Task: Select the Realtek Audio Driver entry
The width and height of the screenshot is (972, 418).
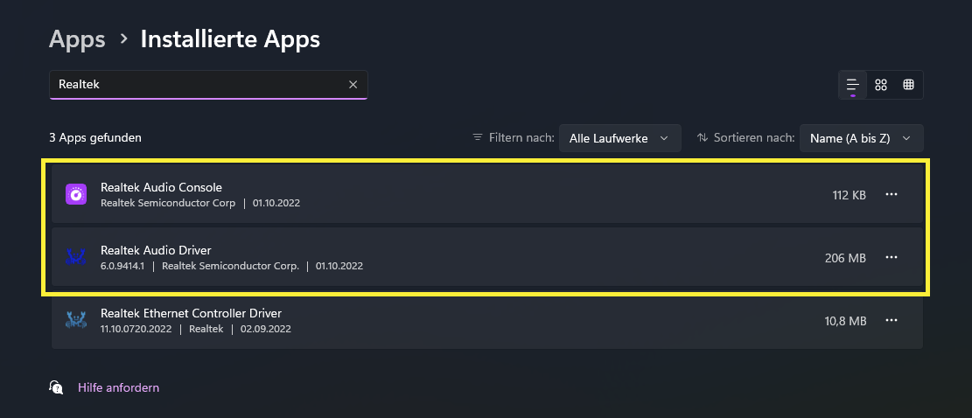Action: click(437, 257)
